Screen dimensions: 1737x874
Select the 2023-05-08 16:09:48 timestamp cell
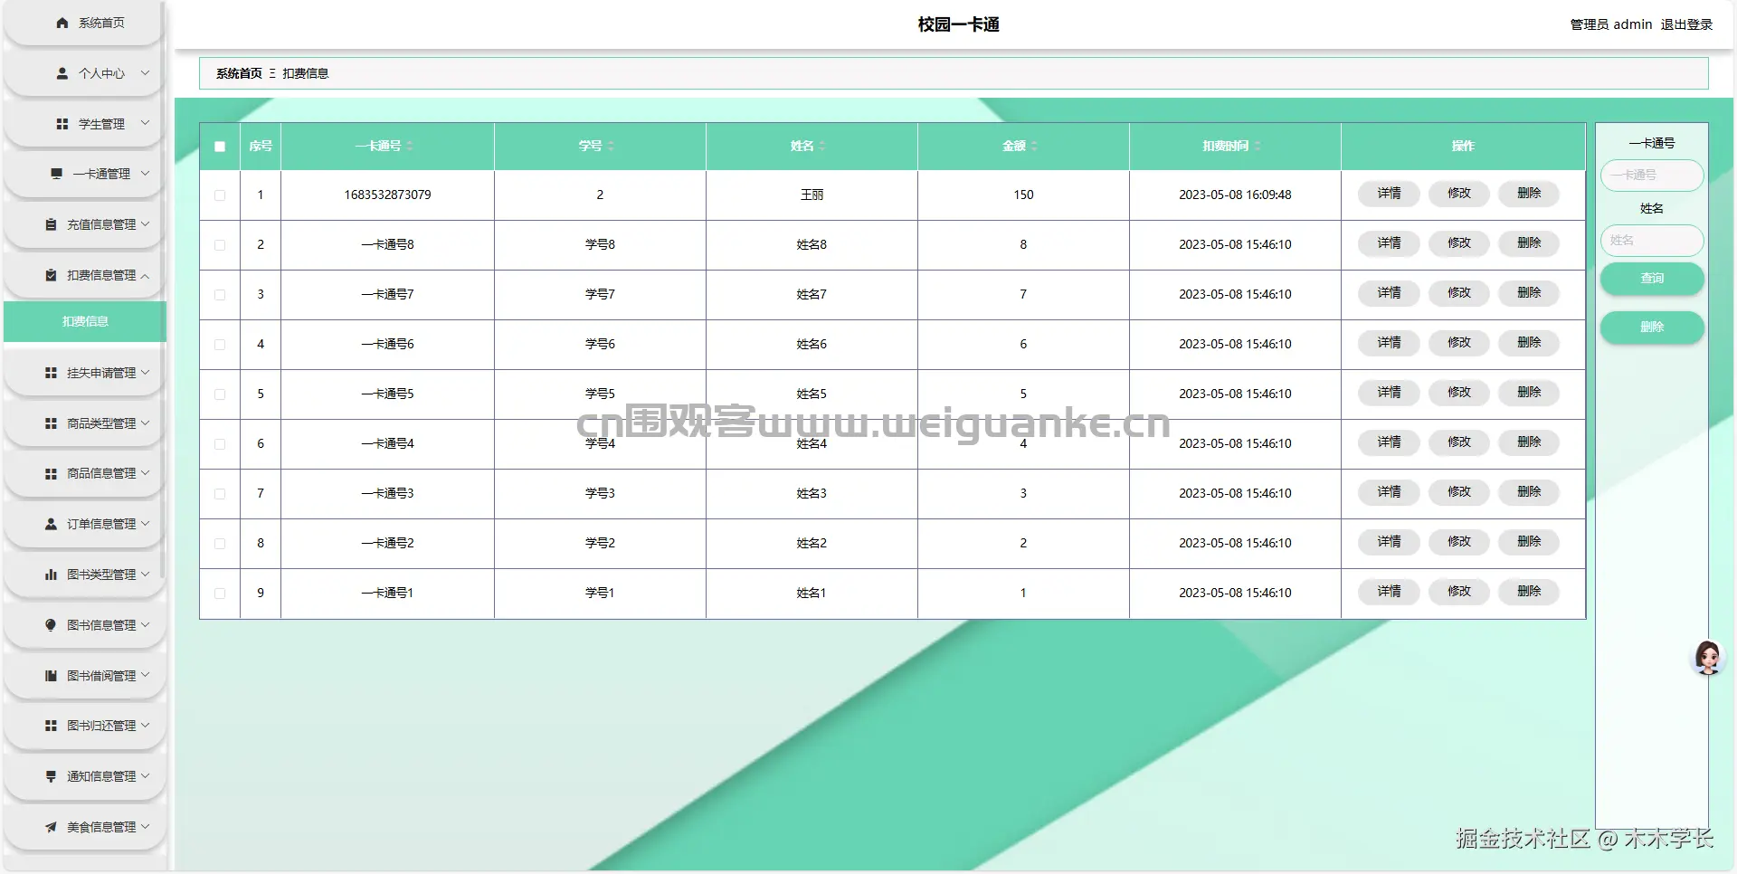1235,195
